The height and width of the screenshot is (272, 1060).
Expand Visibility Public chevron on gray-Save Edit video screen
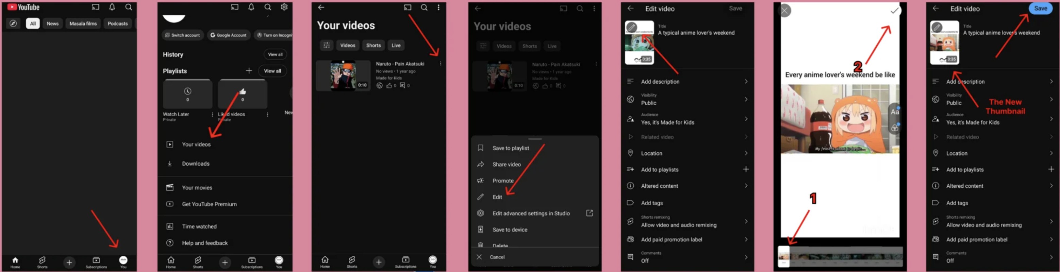pyautogui.click(x=746, y=99)
